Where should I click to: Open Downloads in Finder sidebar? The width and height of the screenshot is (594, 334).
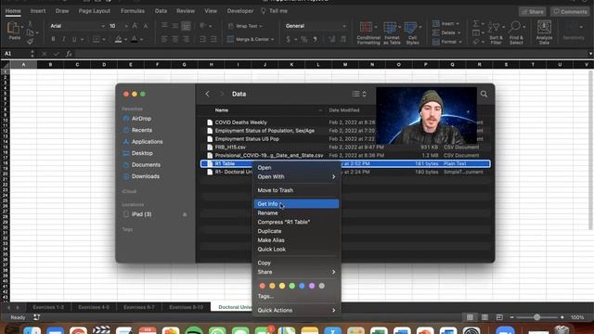[146, 176]
